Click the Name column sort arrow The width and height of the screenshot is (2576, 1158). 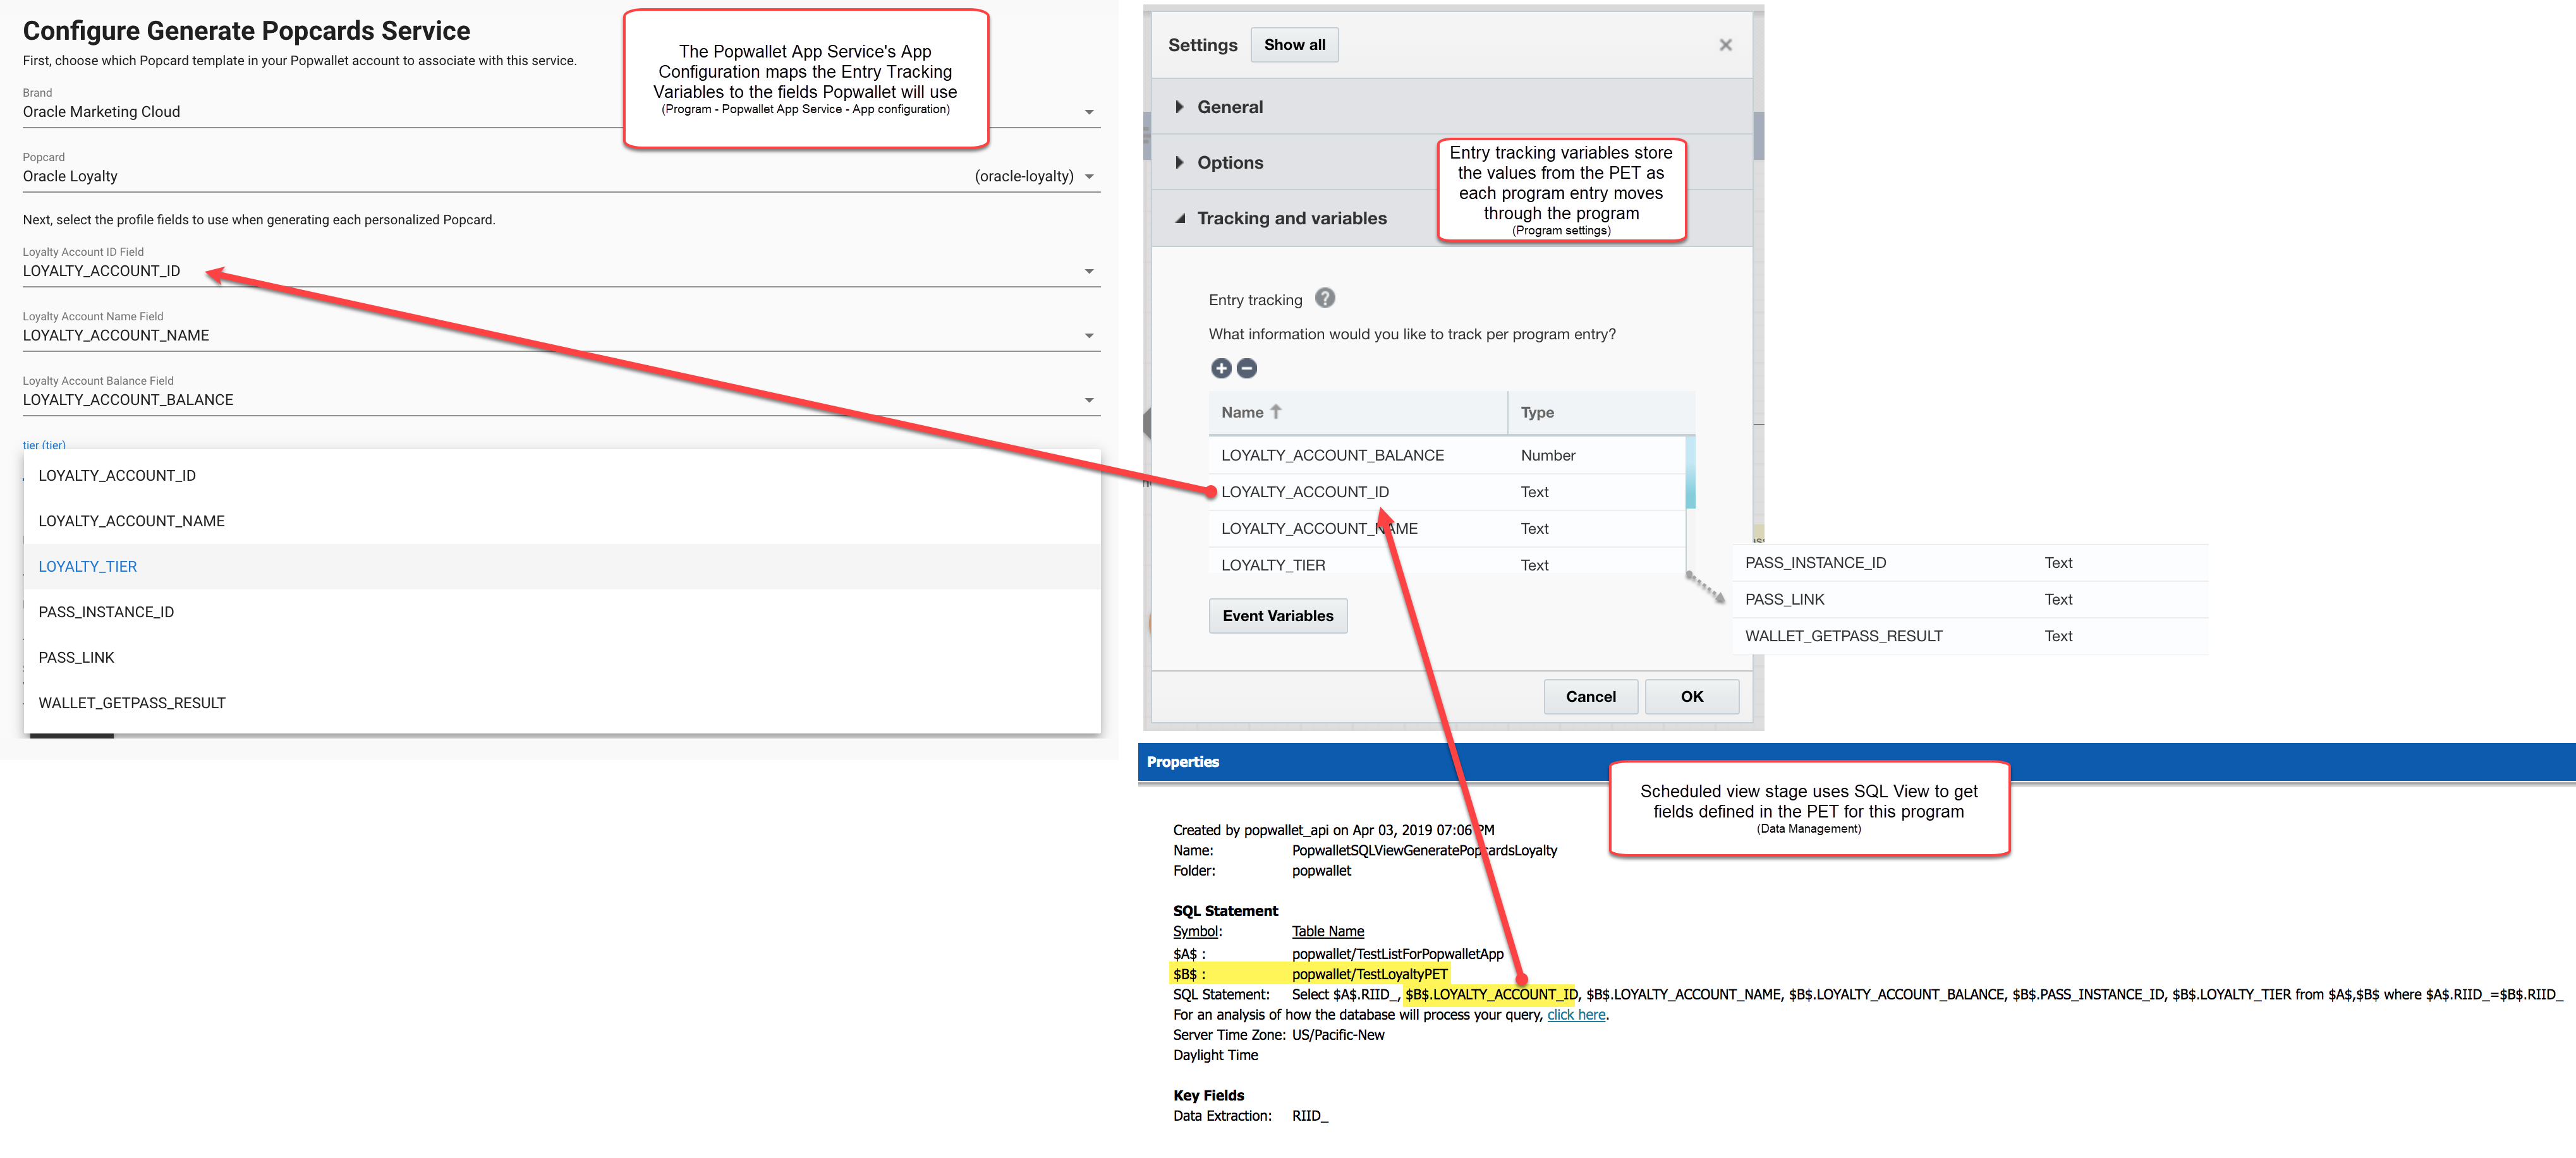click(1276, 412)
